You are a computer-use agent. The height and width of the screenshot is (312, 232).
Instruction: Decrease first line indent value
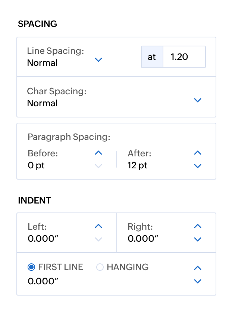pyautogui.click(x=198, y=281)
